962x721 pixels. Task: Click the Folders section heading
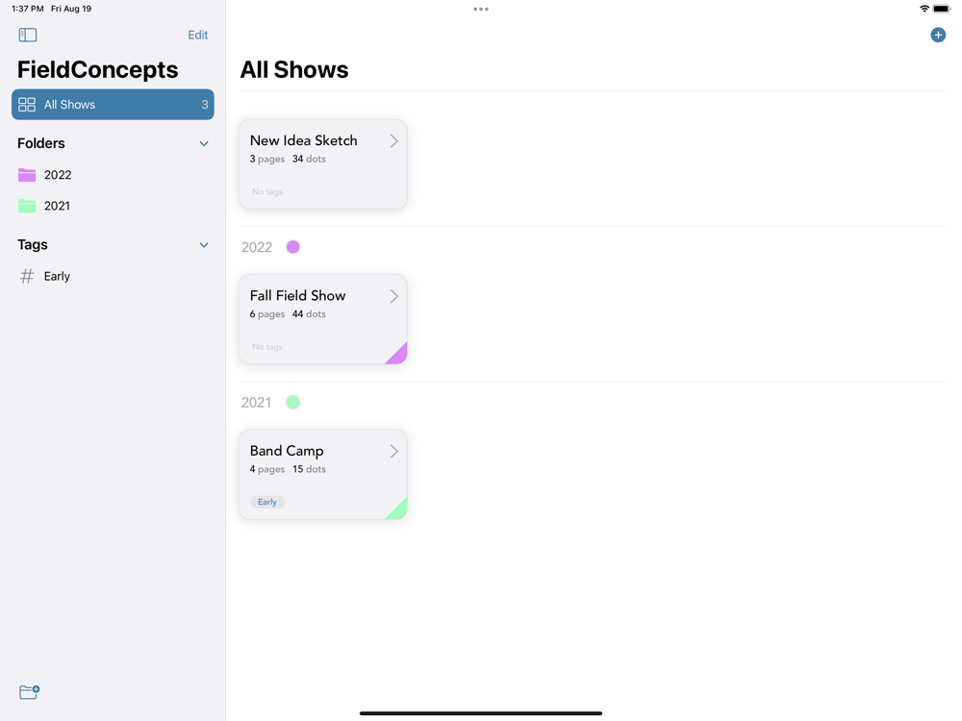pos(41,143)
